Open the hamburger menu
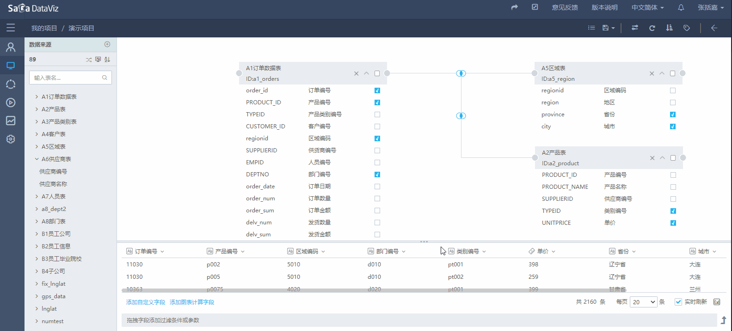 (x=11, y=28)
